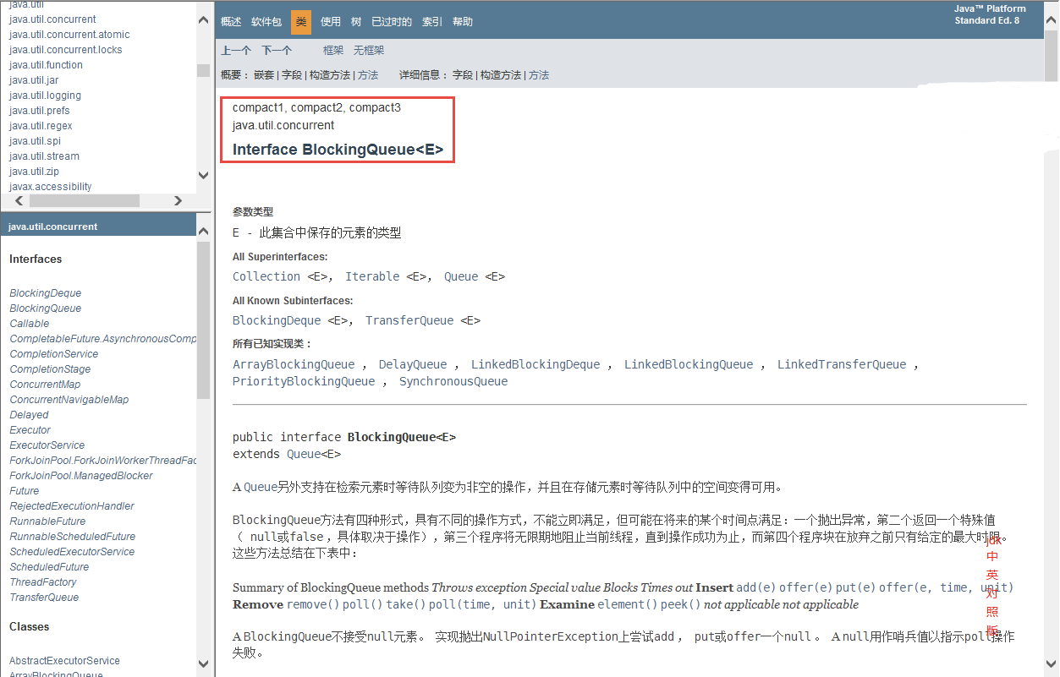Viewport: 1060px width, 677px height.
Task: Open the SynchronousQueue implementing class link
Action: (453, 381)
